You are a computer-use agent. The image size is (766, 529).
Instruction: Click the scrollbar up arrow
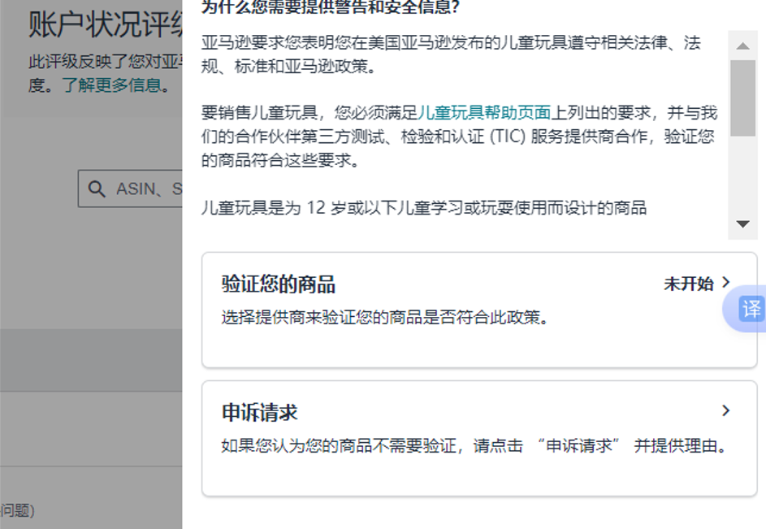tap(742, 46)
